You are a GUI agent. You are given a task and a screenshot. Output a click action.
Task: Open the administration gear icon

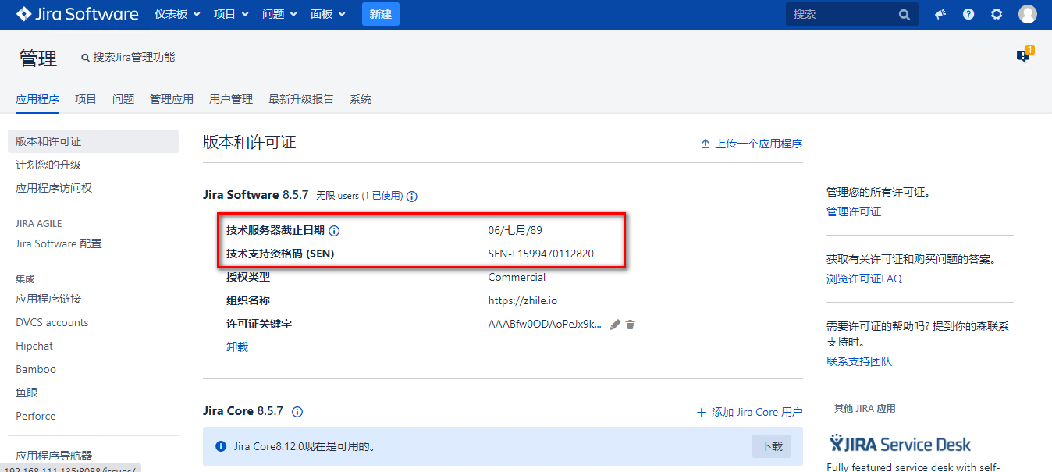[997, 13]
